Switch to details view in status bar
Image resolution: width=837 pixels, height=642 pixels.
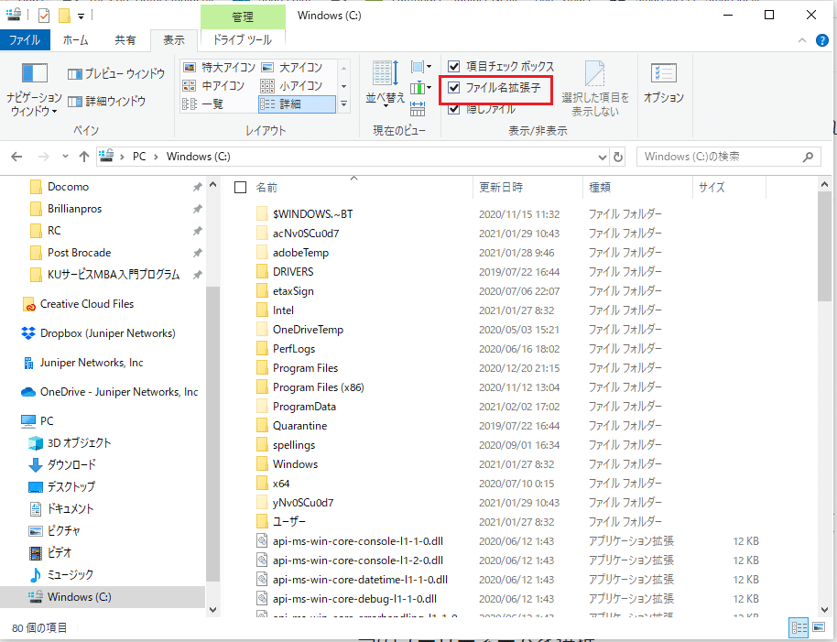(799, 628)
